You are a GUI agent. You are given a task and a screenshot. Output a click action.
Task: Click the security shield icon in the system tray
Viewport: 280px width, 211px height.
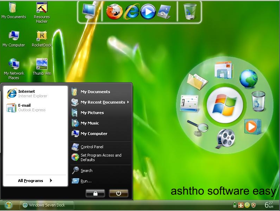[253, 205]
